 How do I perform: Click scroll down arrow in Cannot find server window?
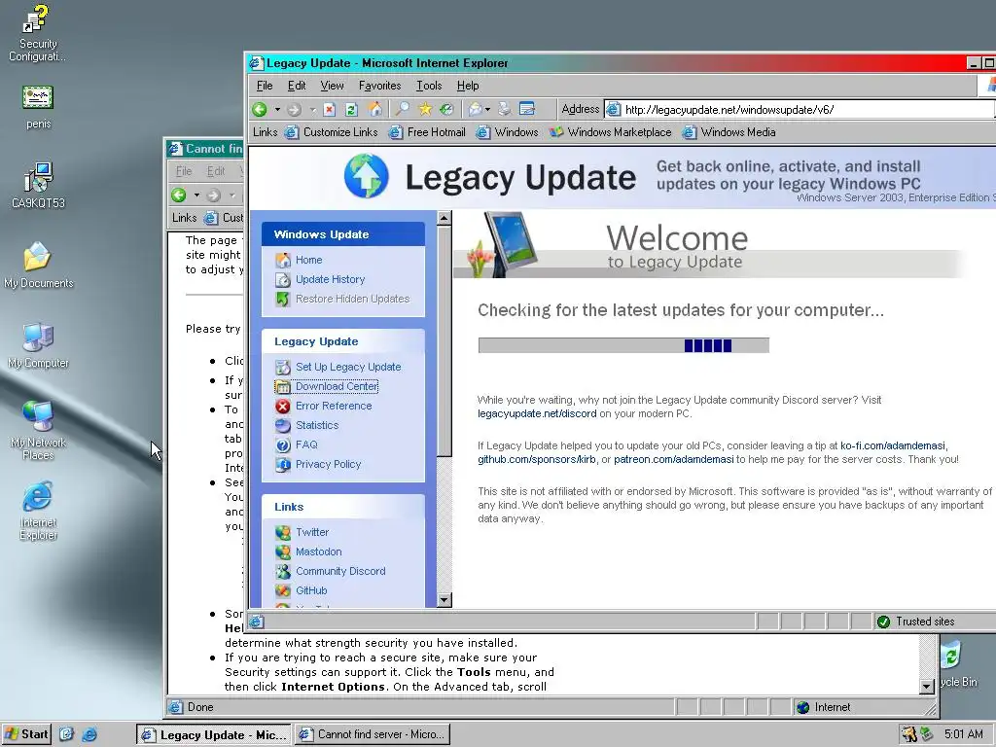(x=927, y=686)
